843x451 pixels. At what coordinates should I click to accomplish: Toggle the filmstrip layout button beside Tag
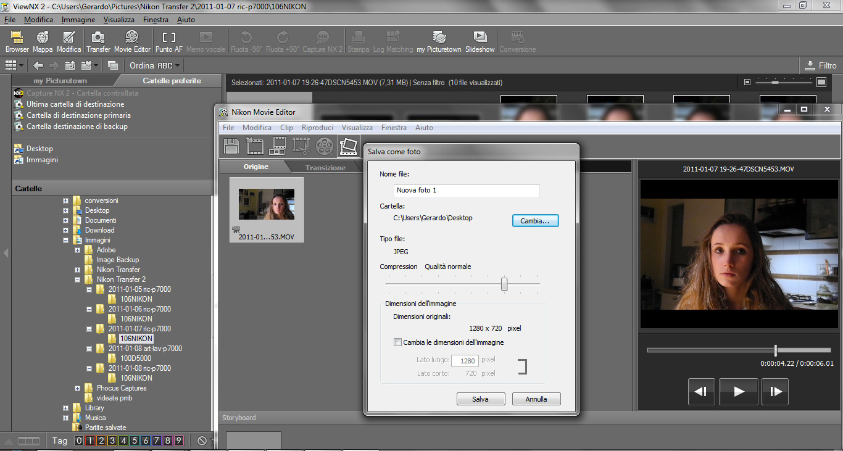click(29, 441)
